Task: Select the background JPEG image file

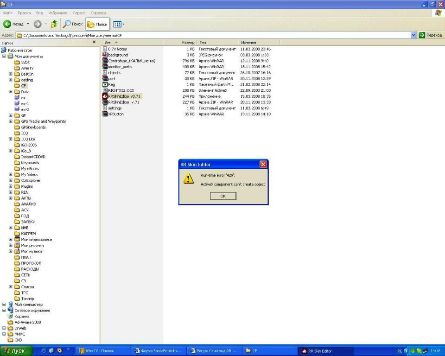Action: [118, 55]
